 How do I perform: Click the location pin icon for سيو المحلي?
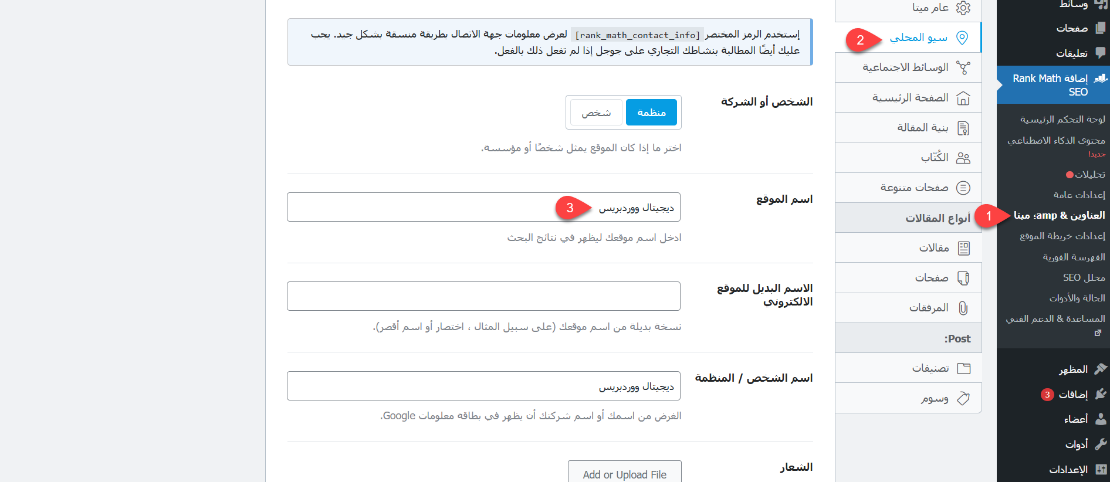pyautogui.click(x=962, y=38)
